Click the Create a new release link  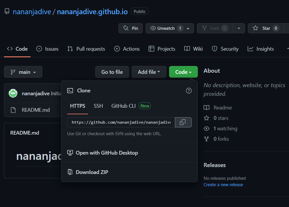pos(223,184)
